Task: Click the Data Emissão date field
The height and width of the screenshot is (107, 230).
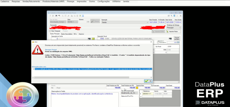Action: tap(153, 22)
